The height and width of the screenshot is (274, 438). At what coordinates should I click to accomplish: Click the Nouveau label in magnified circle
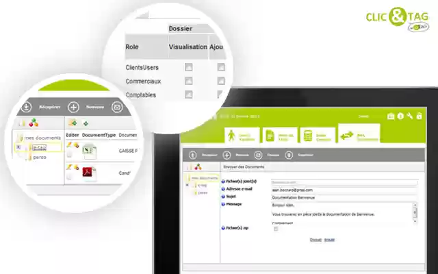(x=95, y=107)
